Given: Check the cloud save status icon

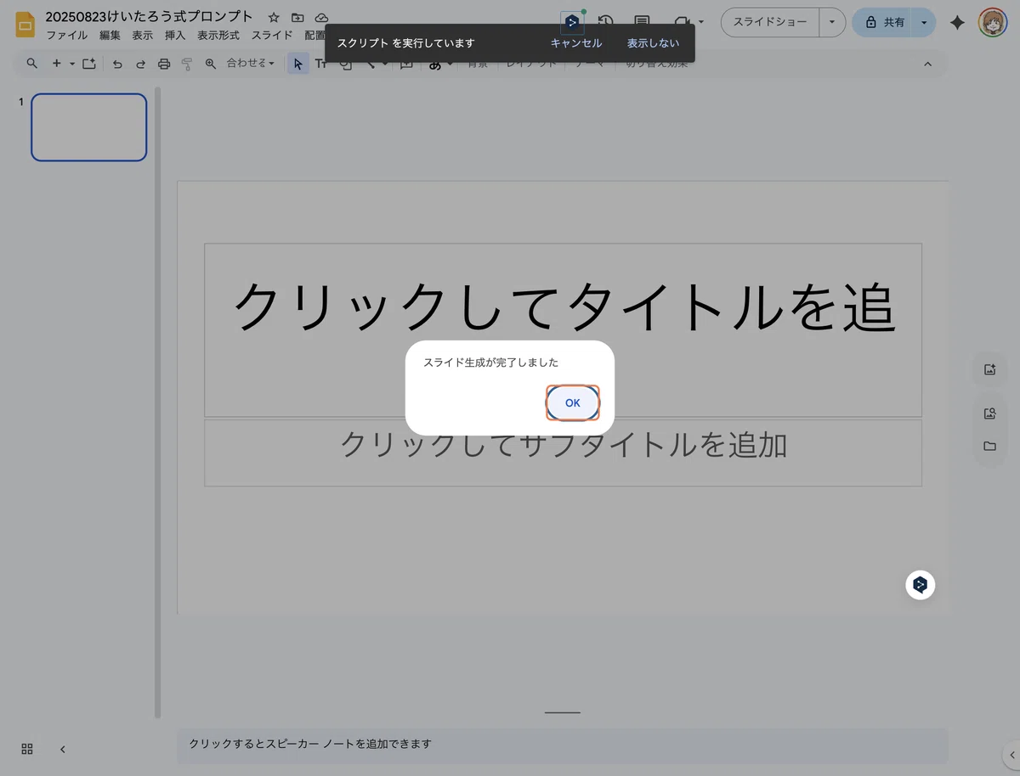Looking at the screenshot, I should tap(321, 17).
